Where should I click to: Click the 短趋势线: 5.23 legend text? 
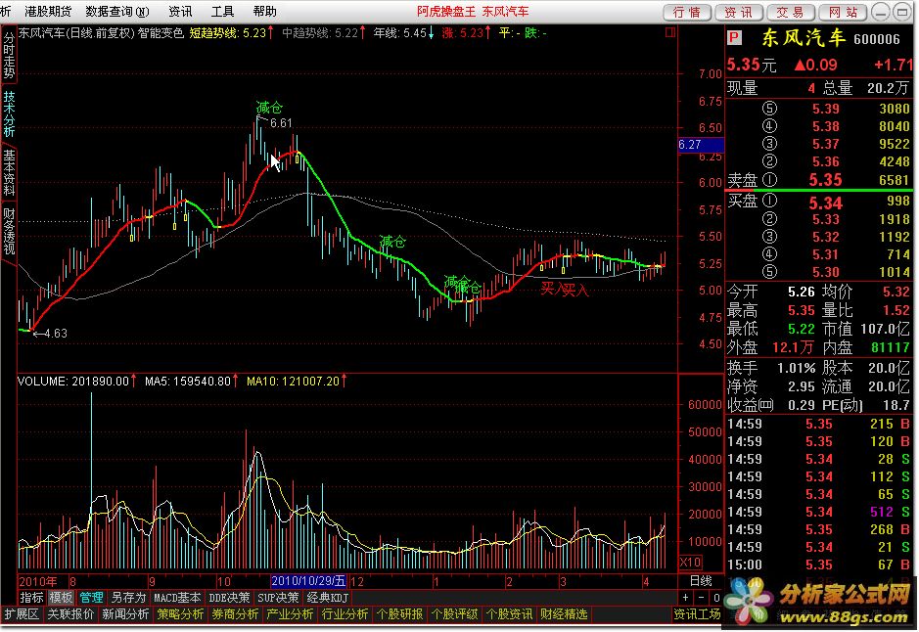click(x=227, y=33)
